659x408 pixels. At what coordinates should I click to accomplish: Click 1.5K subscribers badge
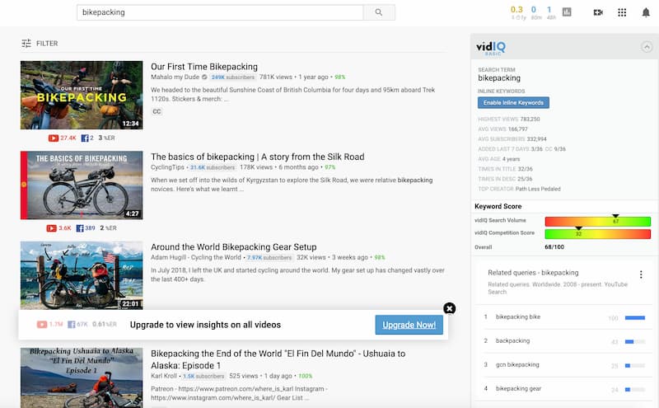click(x=203, y=376)
